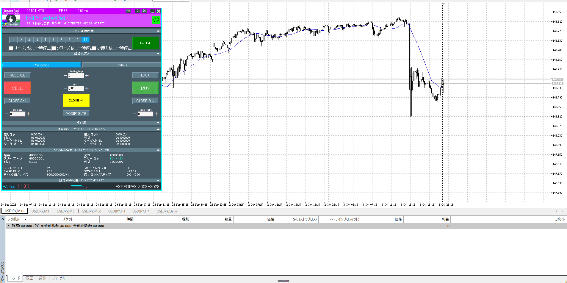Increase the lot size with plus
The width and height of the screenshot is (567, 283).
pyautogui.click(x=87, y=88)
